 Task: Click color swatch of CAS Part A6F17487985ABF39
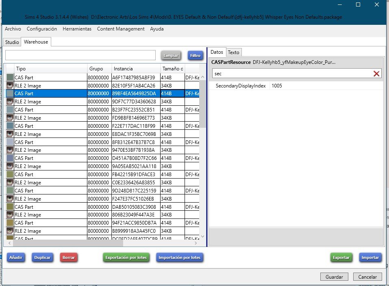coord(10,77)
